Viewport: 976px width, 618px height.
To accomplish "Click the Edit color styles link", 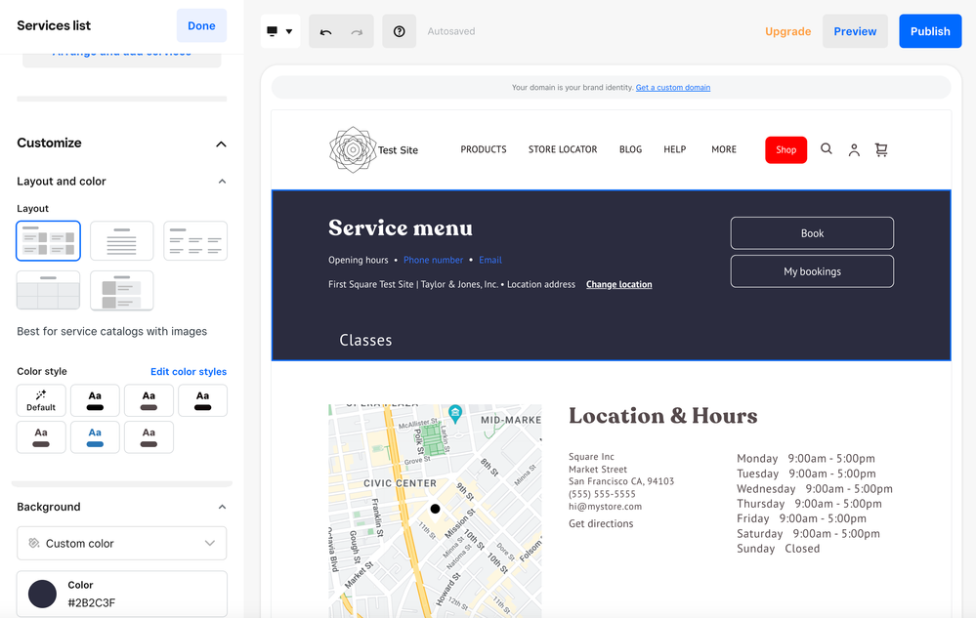I will click(189, 371).
